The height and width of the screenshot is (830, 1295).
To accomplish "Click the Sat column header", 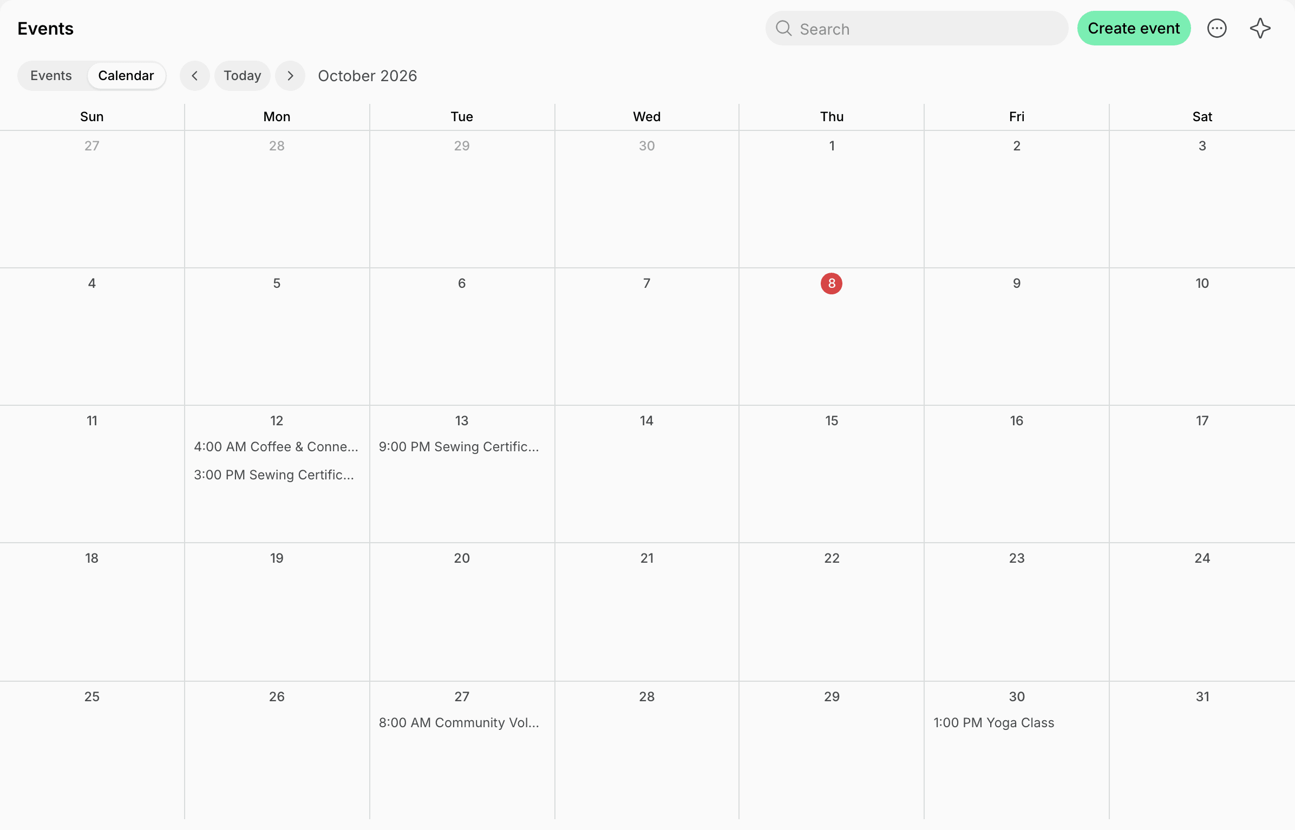I will [x=1202, y=117].
